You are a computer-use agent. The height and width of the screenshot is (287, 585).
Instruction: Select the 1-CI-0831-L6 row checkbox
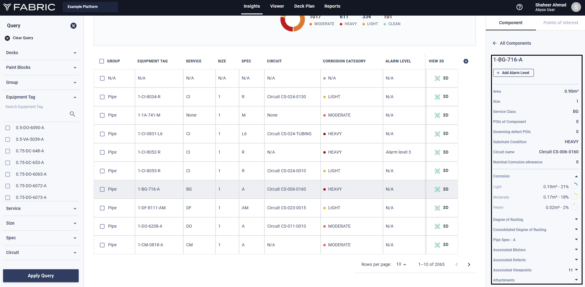click(x=102, y=134)
